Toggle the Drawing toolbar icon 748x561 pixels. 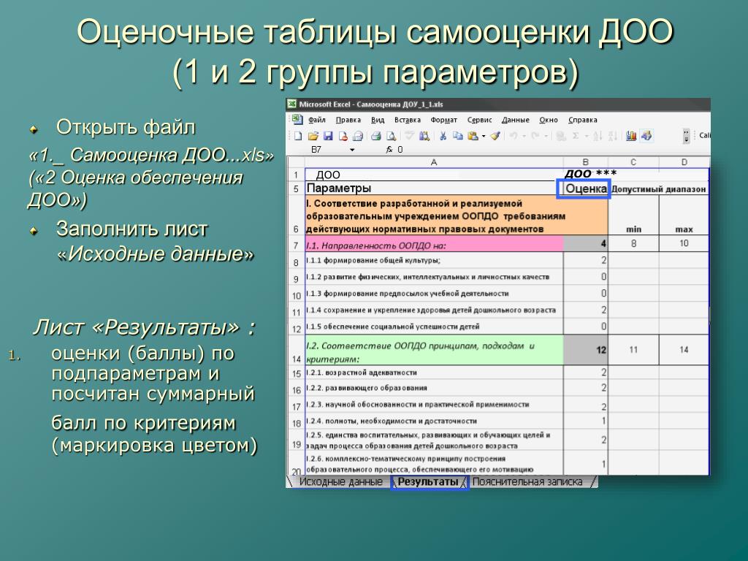(x=646, y=136)
